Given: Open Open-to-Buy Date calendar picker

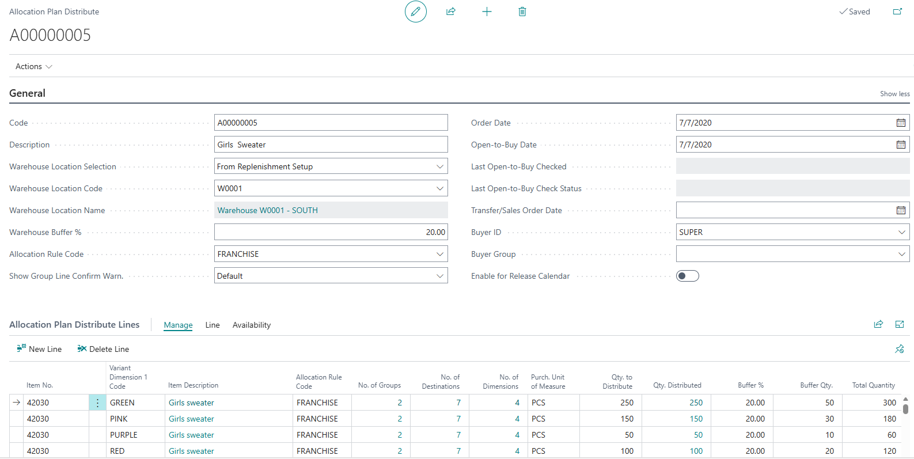Looking at the screenshot, I should click(x=901, y=145).
